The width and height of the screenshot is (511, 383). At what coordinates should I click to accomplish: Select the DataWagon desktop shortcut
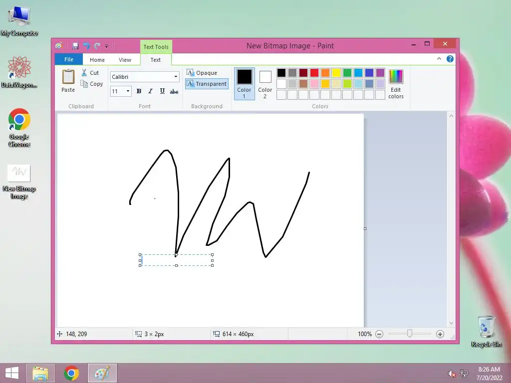click(19, 72)
